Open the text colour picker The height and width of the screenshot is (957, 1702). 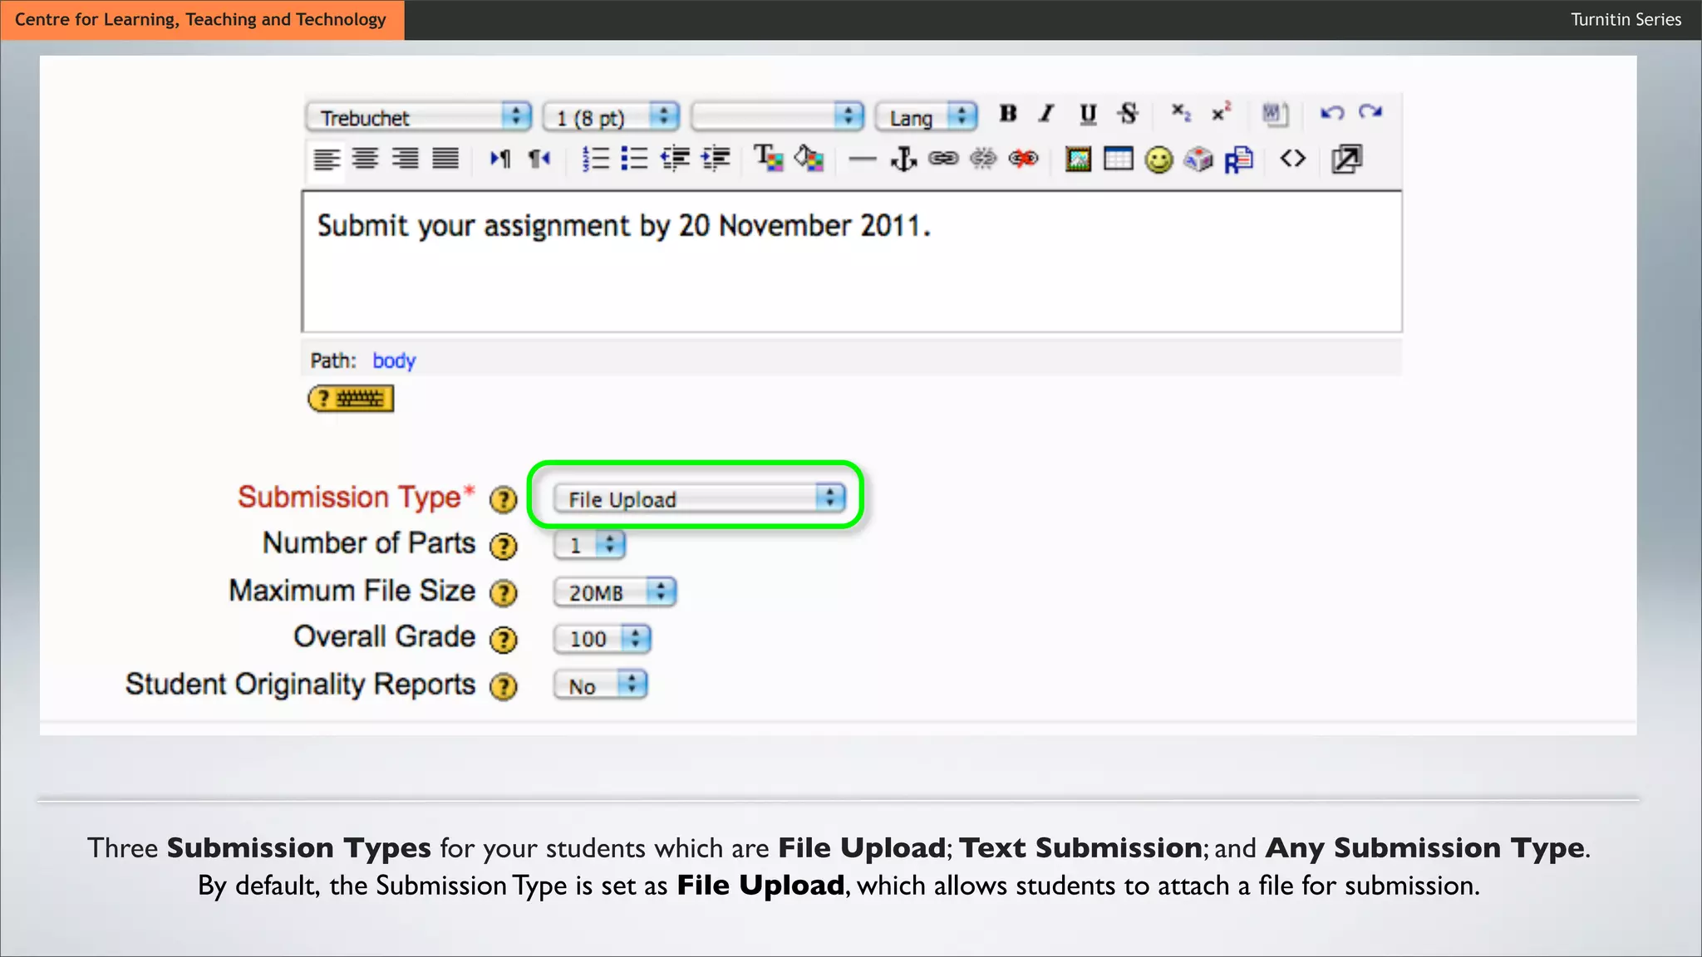point(768,159)
